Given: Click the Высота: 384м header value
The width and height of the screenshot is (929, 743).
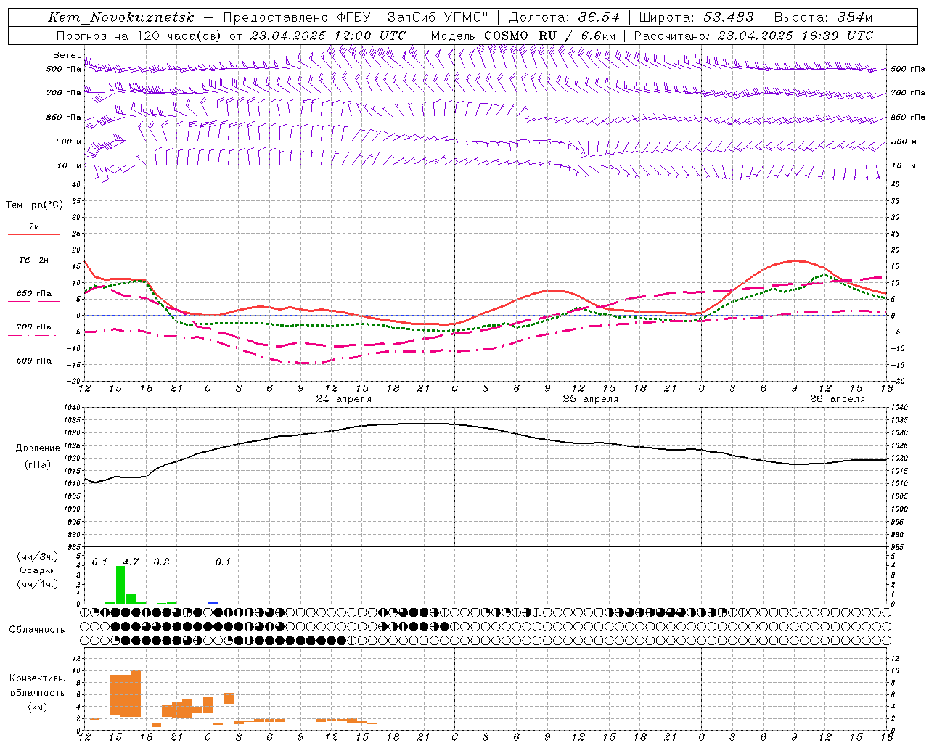Looking at the screenshot, I should coord(823,17).
